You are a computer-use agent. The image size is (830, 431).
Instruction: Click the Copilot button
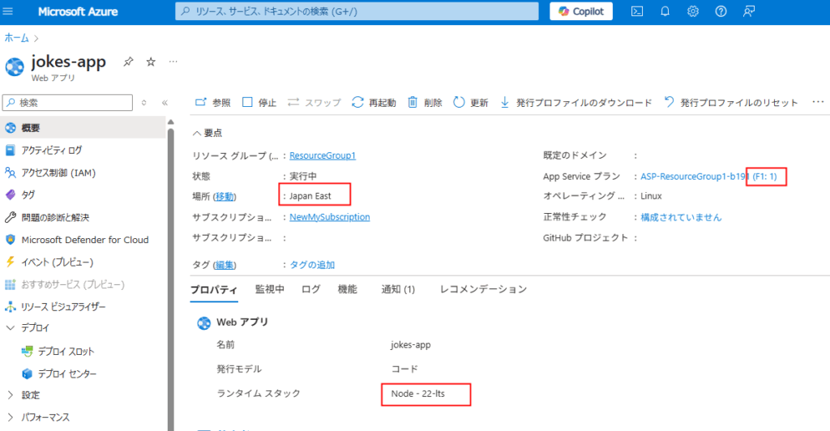click(580, 11)
